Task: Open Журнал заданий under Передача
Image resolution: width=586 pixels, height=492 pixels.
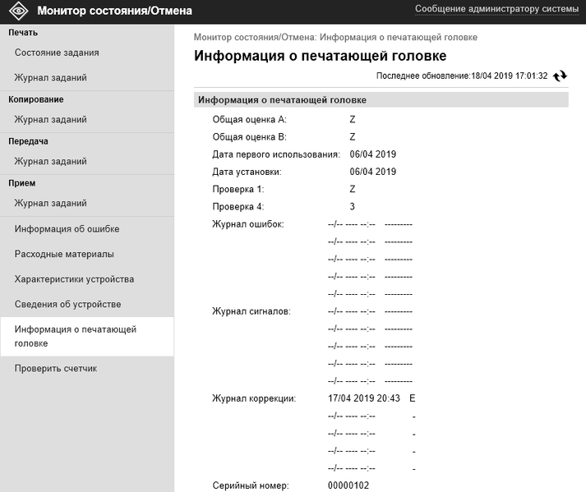Action: click(x=50, y=161)
